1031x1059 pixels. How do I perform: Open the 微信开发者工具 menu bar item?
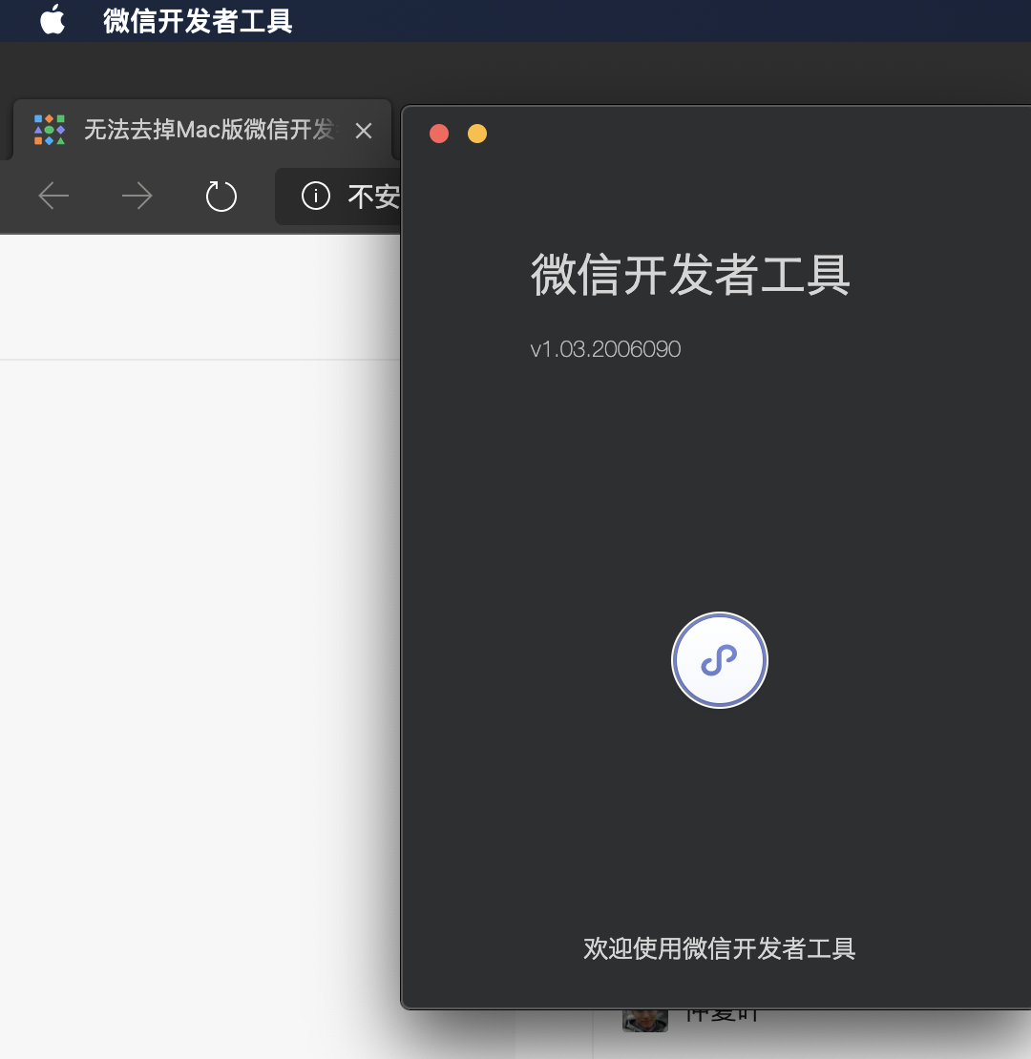coord(198,21)
